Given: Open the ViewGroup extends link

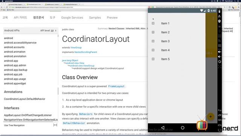Looking at the screenshot, I should tap(76, 48).
